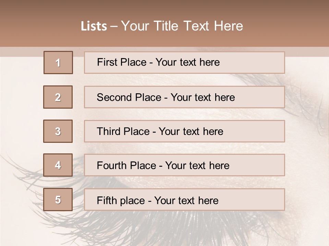
Task: Click "Your text here" in First Place row
Action: 187,62
